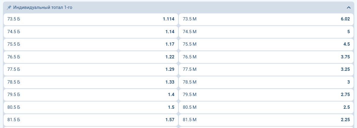Choose 74.5 Б bet at 1.14
This screenshot has height=128, width=357.
[91, 32]
